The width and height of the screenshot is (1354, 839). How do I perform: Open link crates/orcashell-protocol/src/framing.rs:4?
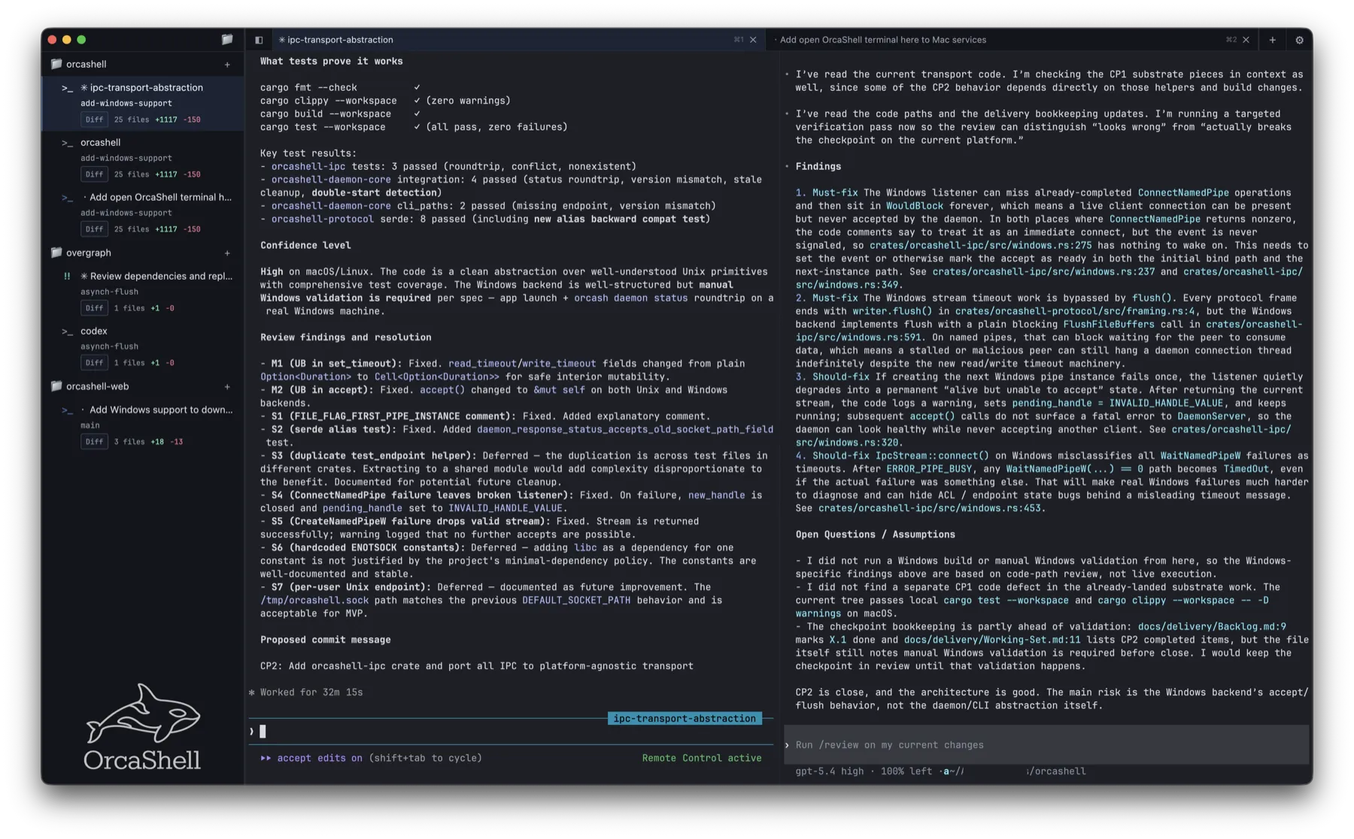(x=1075, y=311)
